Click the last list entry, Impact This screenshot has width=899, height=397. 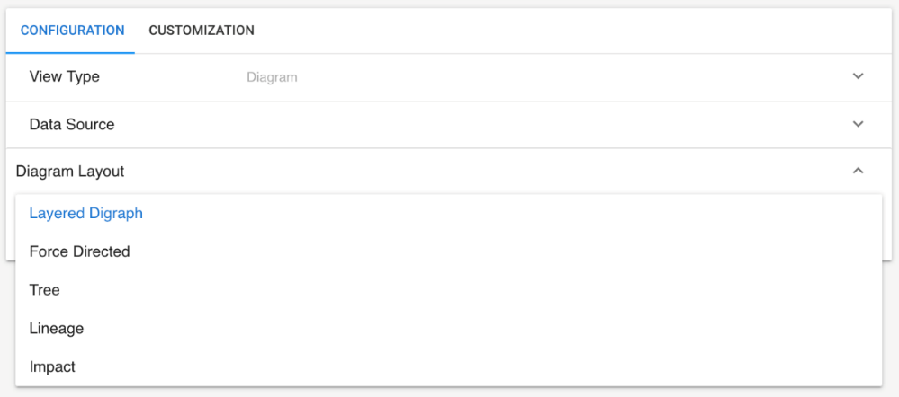(52, 366)
